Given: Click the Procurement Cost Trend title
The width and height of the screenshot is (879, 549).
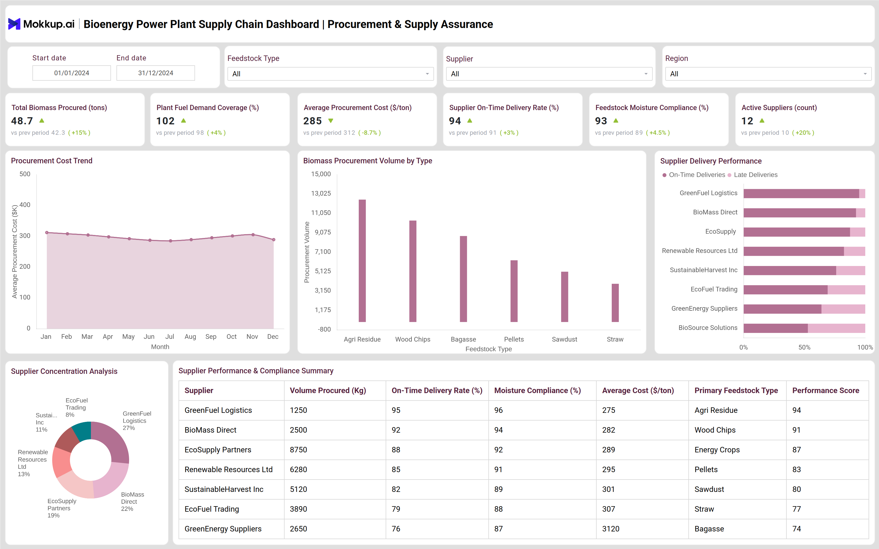Looking at the screenshot, I should (52, 161).
